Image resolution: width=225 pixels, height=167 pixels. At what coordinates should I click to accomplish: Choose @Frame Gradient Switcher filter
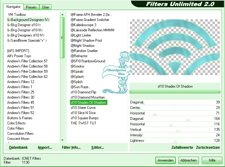(90, 20)
